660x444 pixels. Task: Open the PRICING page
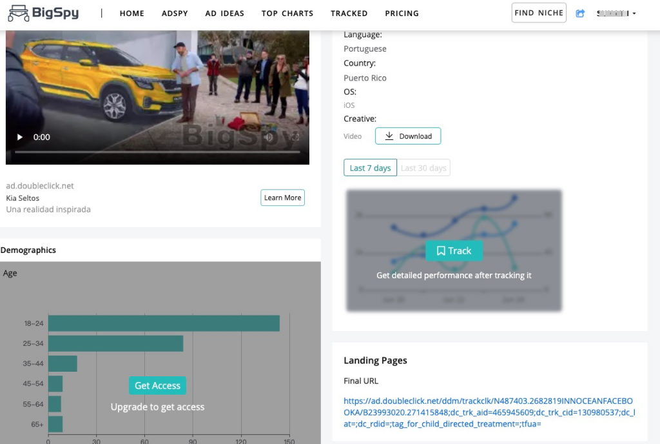(x=402, y=14)
